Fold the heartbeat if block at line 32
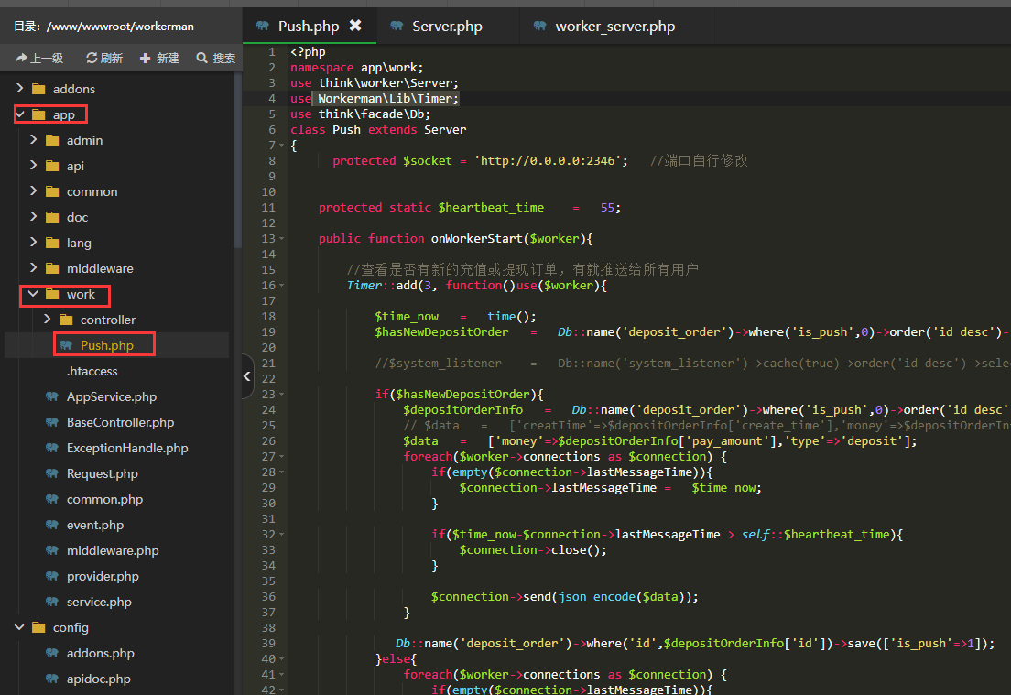The width and height of the screenshot is (1011, 695). point(282,535)
